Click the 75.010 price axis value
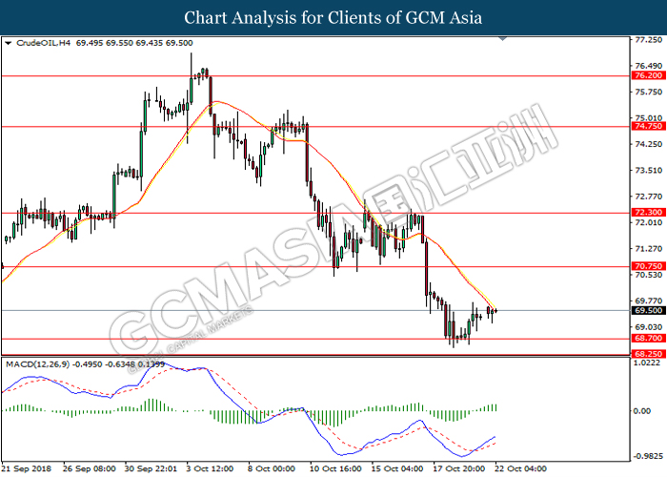 tap(648, 118)
